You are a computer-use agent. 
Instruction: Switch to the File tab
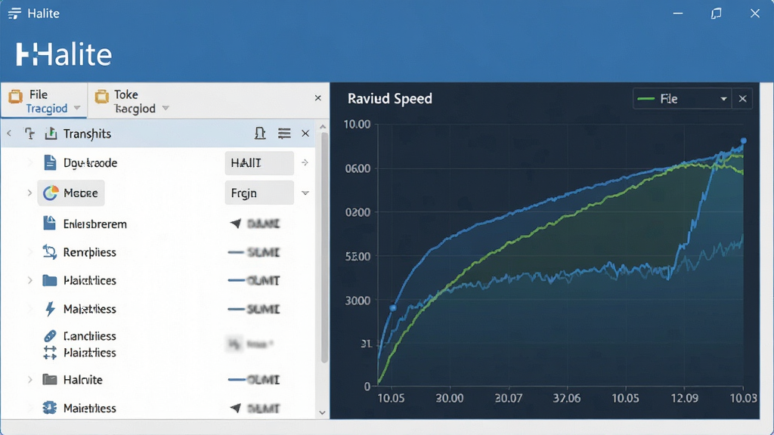tap(44, 100)
